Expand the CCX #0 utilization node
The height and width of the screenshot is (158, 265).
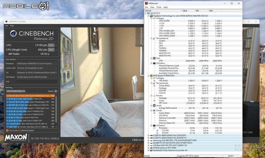157,130
